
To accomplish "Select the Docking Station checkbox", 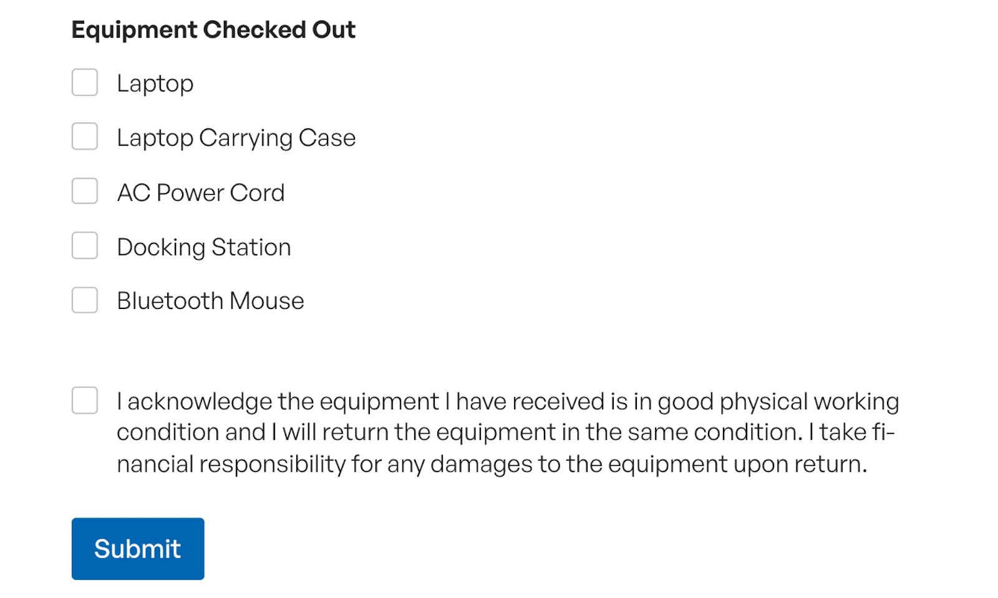I will point(85,246).
